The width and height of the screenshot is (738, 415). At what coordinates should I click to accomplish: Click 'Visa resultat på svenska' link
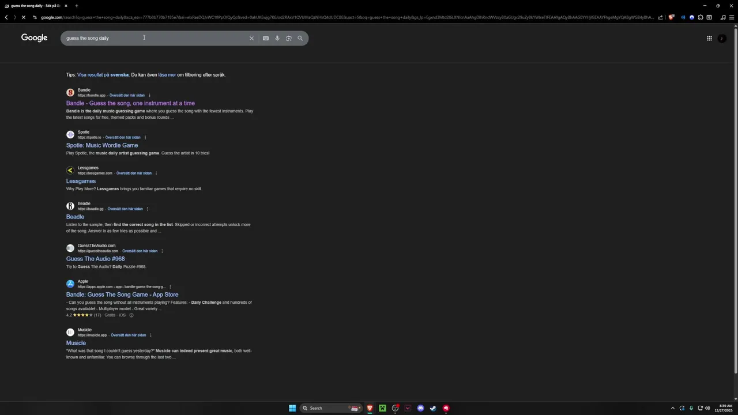(x=103, y=75)
